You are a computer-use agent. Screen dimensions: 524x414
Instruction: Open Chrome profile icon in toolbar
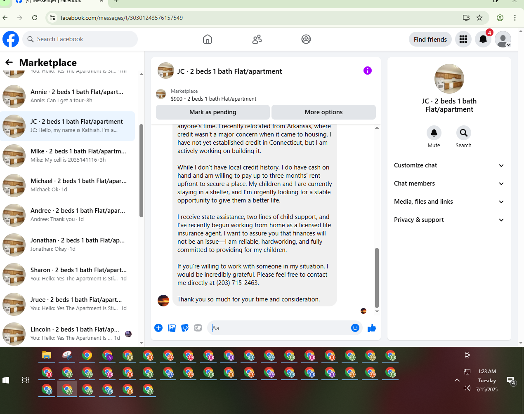tap(500, 18)
